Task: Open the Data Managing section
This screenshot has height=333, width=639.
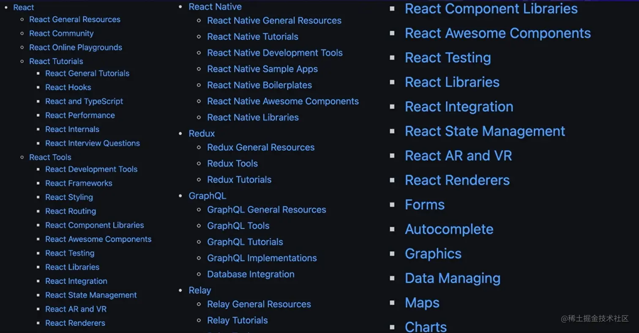Action: tap(453, 278)
